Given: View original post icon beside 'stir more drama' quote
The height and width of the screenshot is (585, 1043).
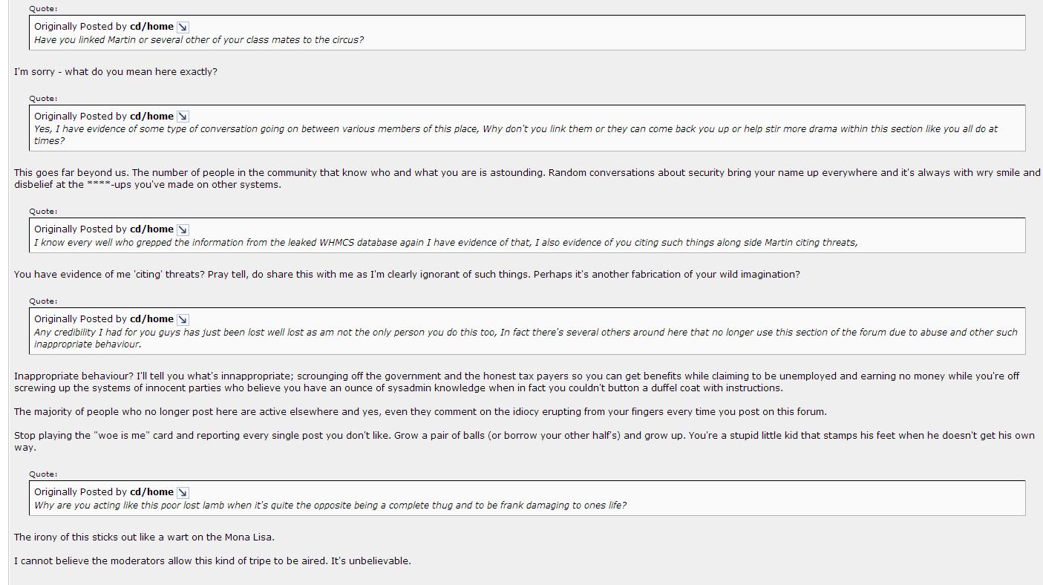Looking at the screenshot, I should 183,117.
